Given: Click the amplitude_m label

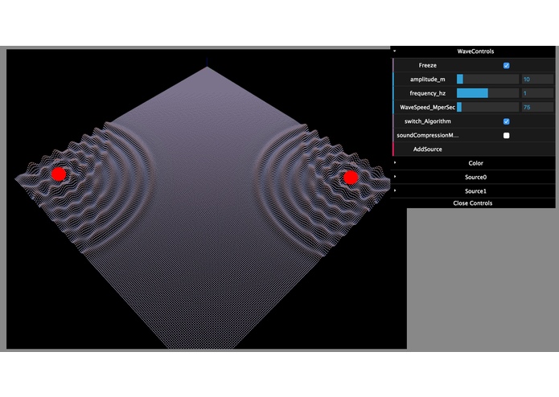Looking at the screenshot, I should pyautogui.click(x=427, y=80).
